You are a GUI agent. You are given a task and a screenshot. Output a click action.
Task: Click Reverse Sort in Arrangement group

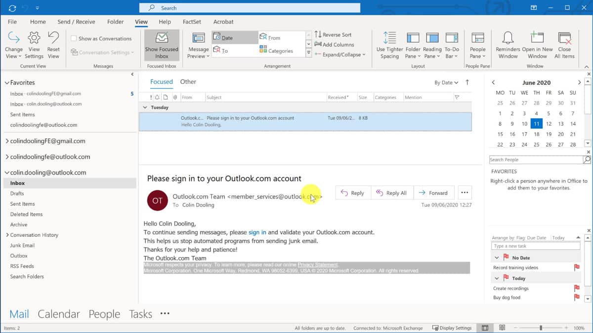click(333, 35)
